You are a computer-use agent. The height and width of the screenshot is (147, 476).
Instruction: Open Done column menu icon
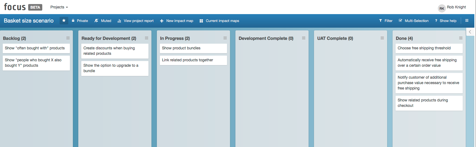pos(461,38)
